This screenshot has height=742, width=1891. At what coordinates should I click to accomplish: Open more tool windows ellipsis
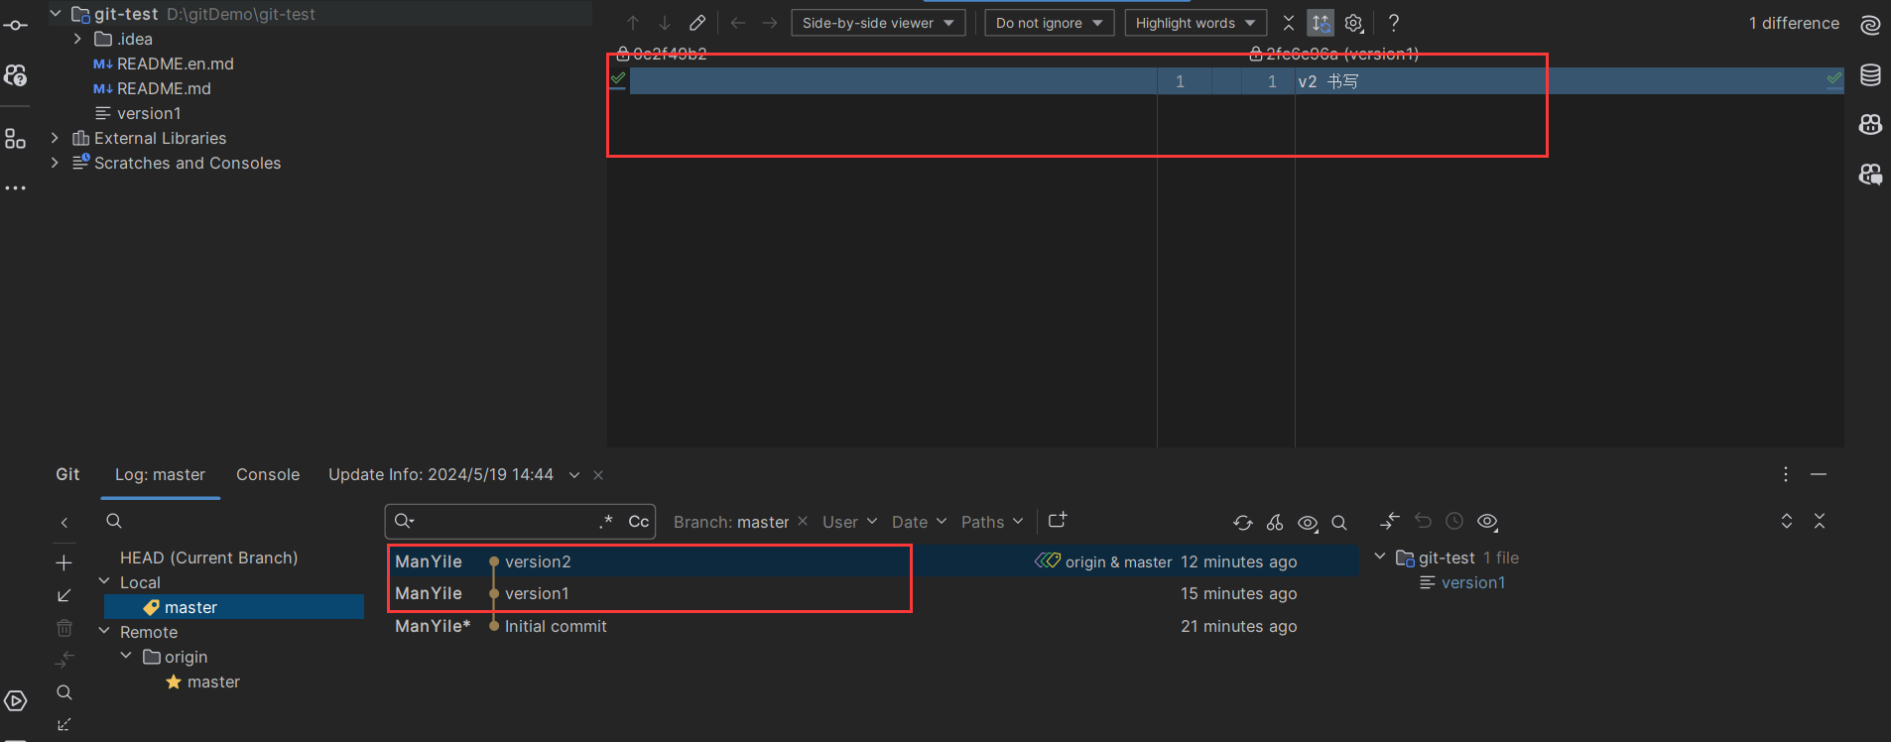16,187
